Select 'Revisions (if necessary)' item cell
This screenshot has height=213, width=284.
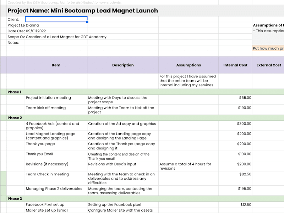click(56, 166)
